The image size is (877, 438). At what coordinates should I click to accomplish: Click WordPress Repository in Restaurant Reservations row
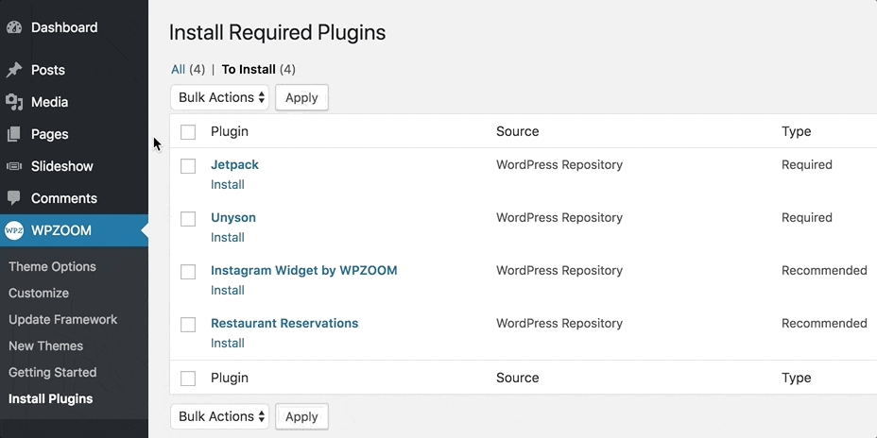[559, 323]
